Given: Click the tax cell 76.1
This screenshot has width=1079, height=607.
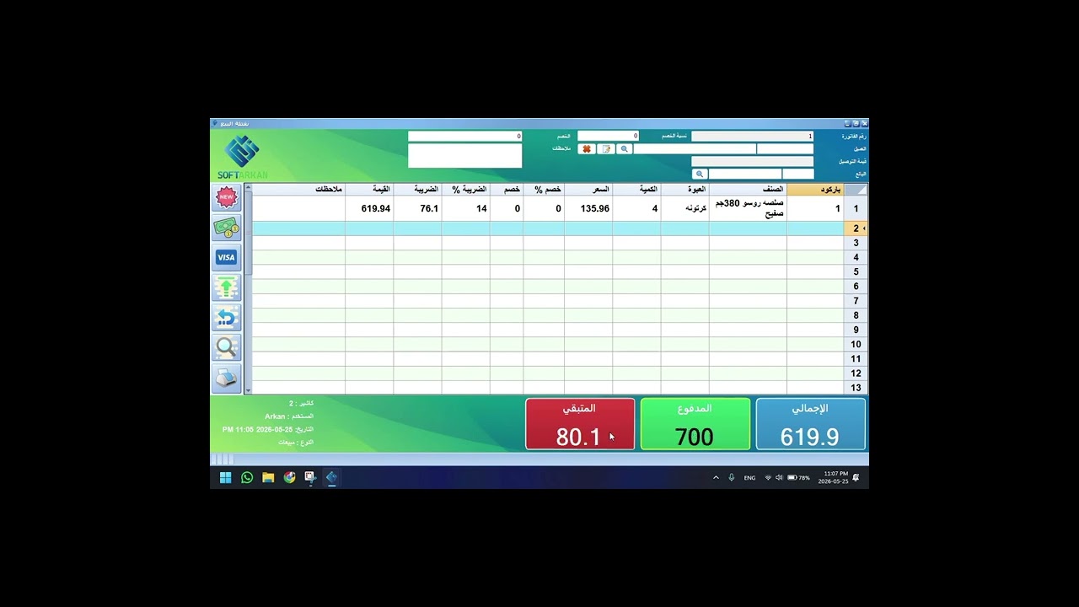Looking at the screenshot, I should (x=418, y=208).
